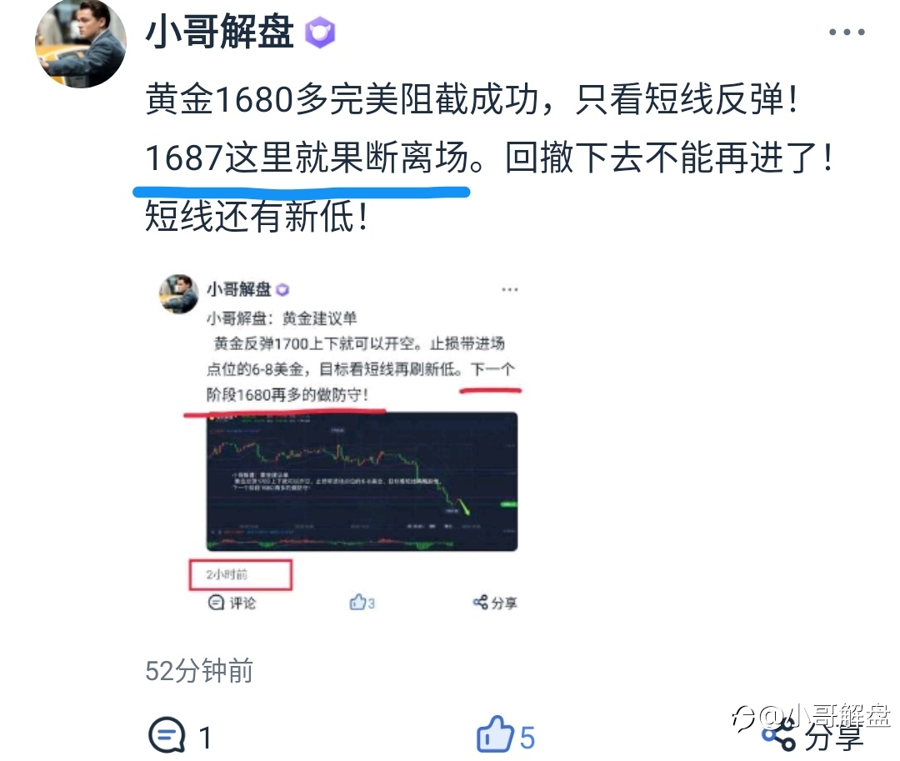Tap the comment bubble icon at bottom

pos(167,735)
